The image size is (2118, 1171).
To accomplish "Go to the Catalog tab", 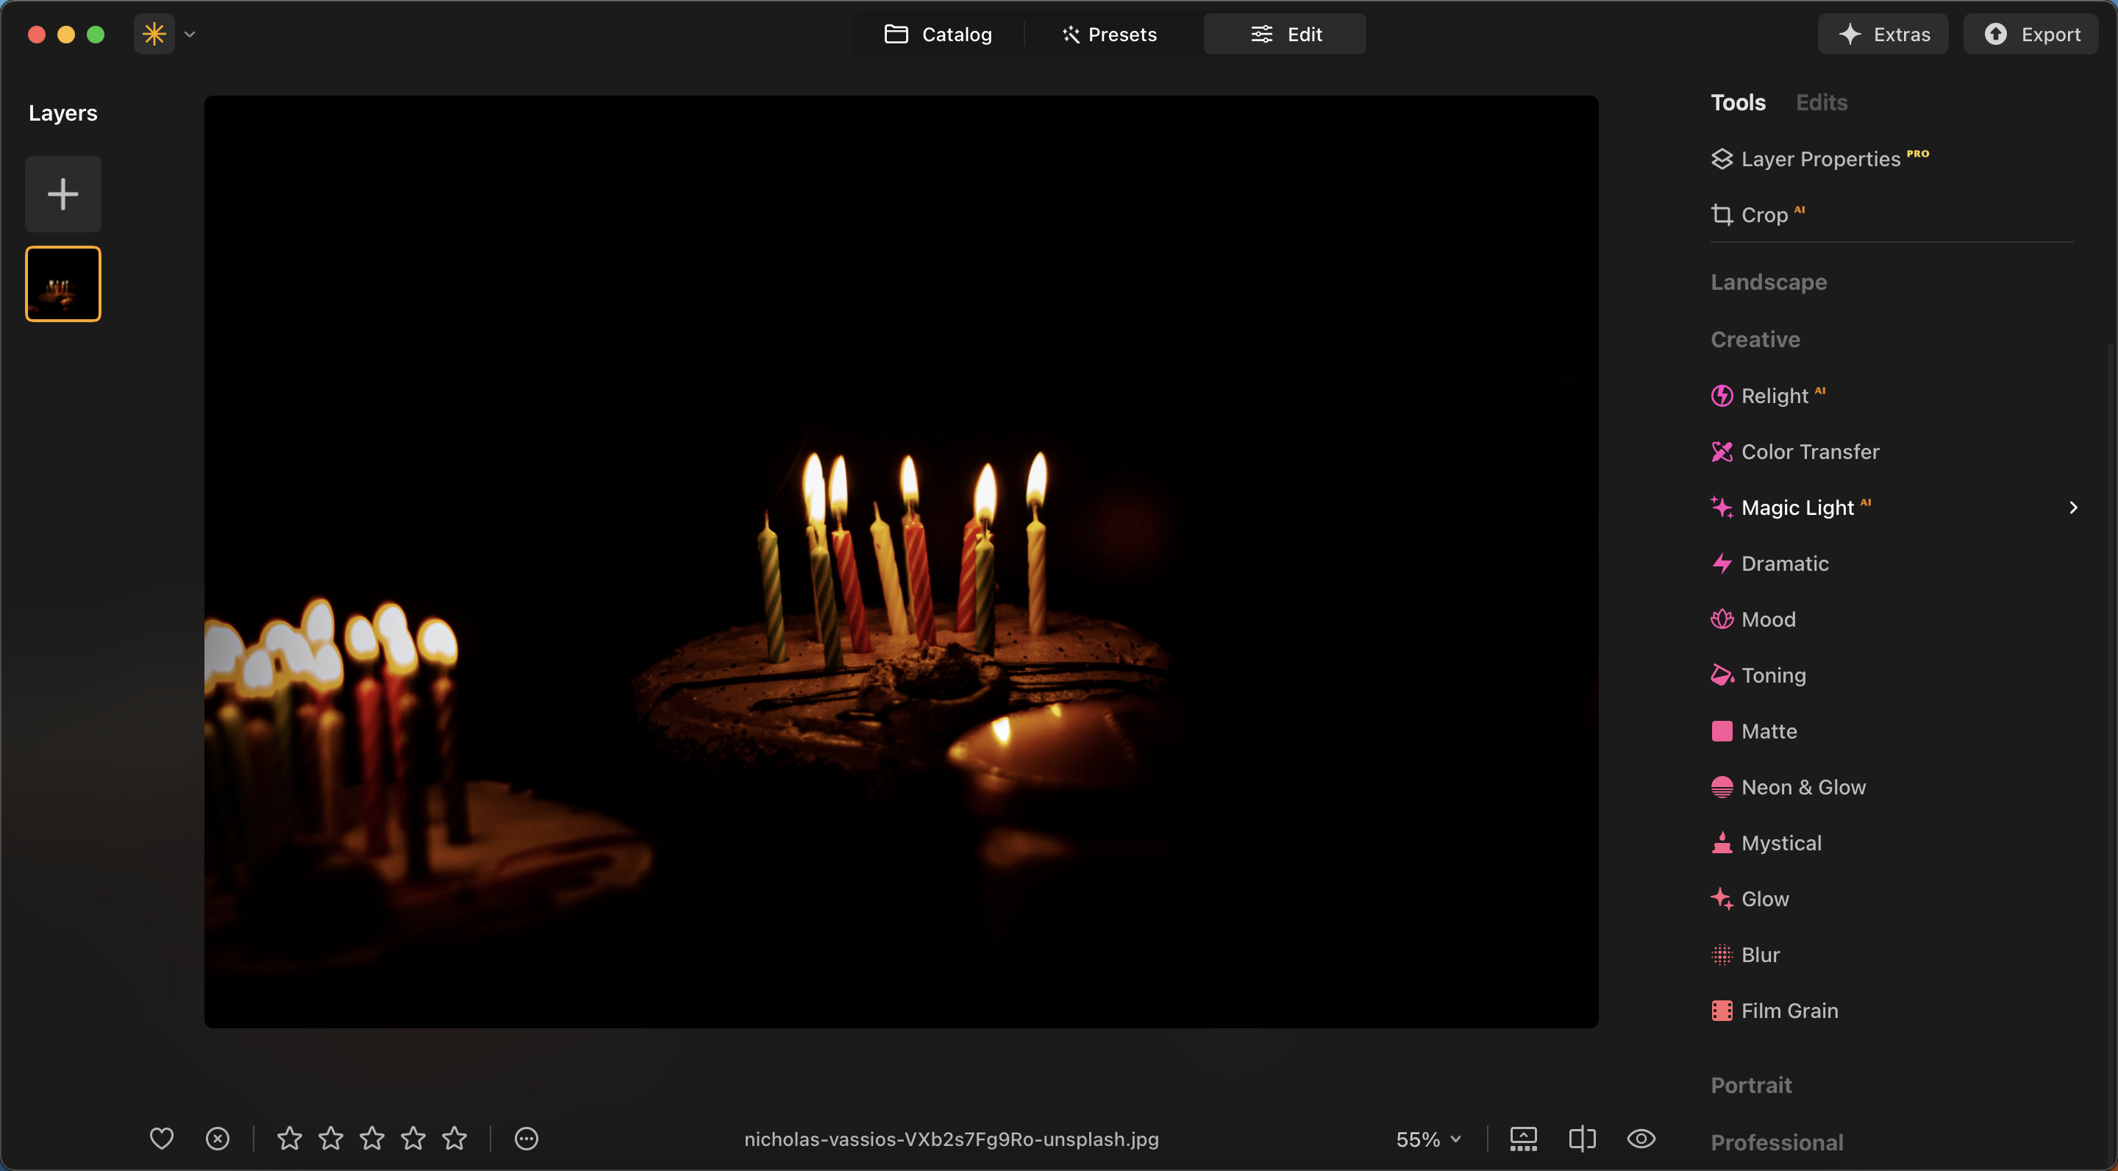I will coord(938,35).
